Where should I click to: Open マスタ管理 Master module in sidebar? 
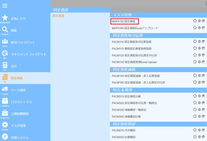pyautogui.click(x=25, y=126)
